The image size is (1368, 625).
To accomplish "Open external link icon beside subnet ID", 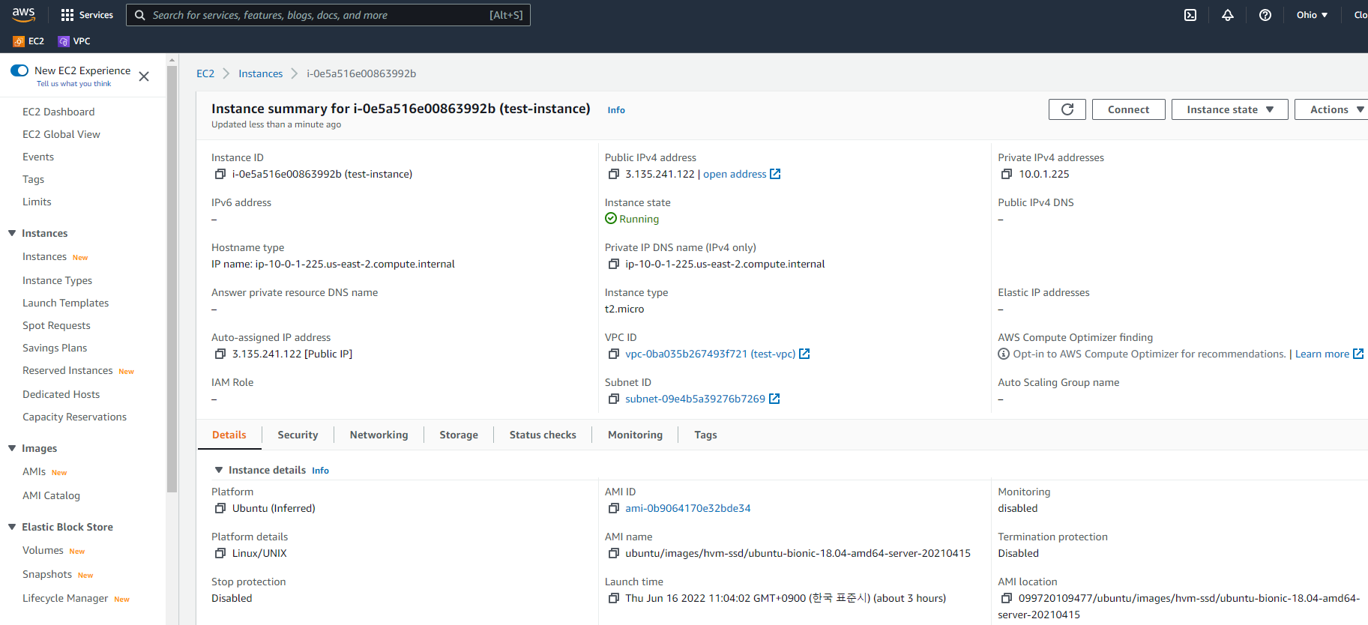I will tap(775, 399).
